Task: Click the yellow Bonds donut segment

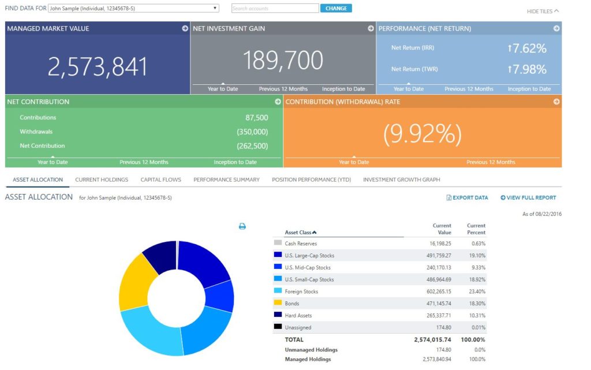Action: click(136, 285)
